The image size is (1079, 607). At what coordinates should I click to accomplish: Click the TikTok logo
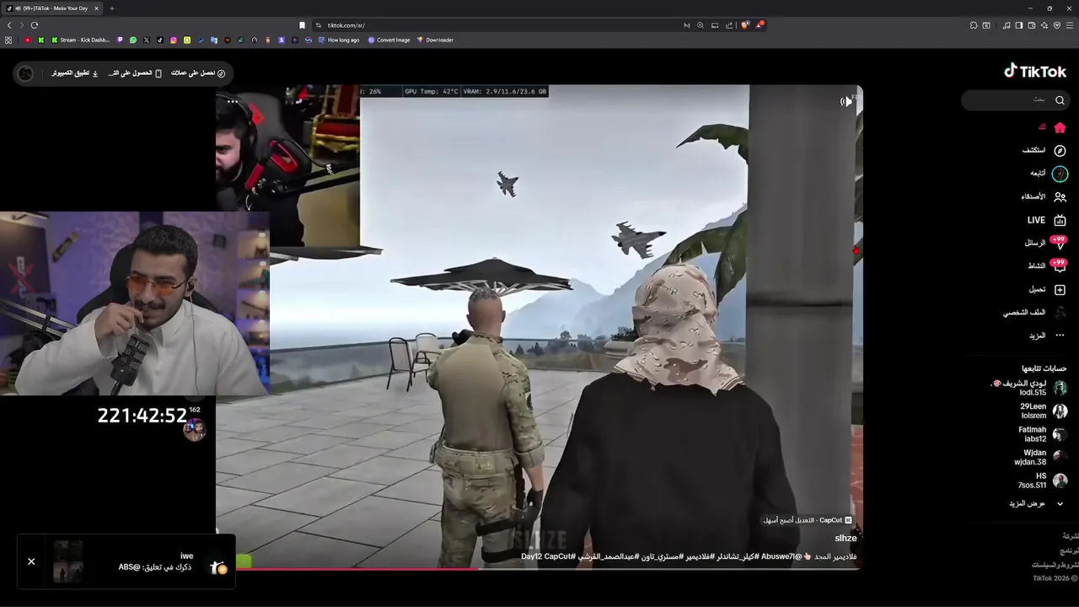coord(1035,72)
